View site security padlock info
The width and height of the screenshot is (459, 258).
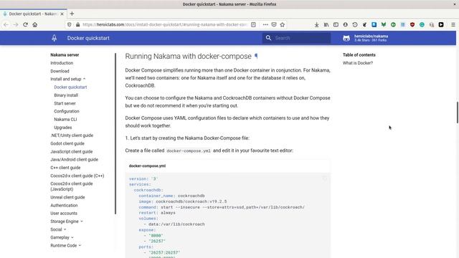pyautogui.click(x=77, y=25)
